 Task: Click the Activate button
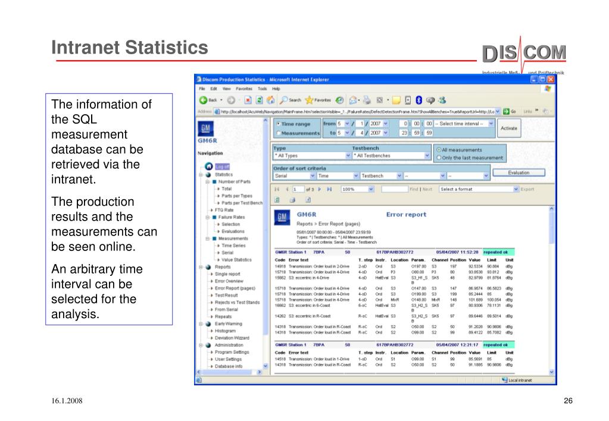click(x=509, y=128)
